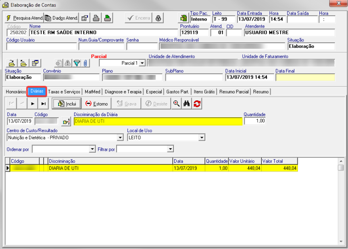Click the Valor Unitário column header
This screenshot has height=249, width=348.
click(245, 161)
